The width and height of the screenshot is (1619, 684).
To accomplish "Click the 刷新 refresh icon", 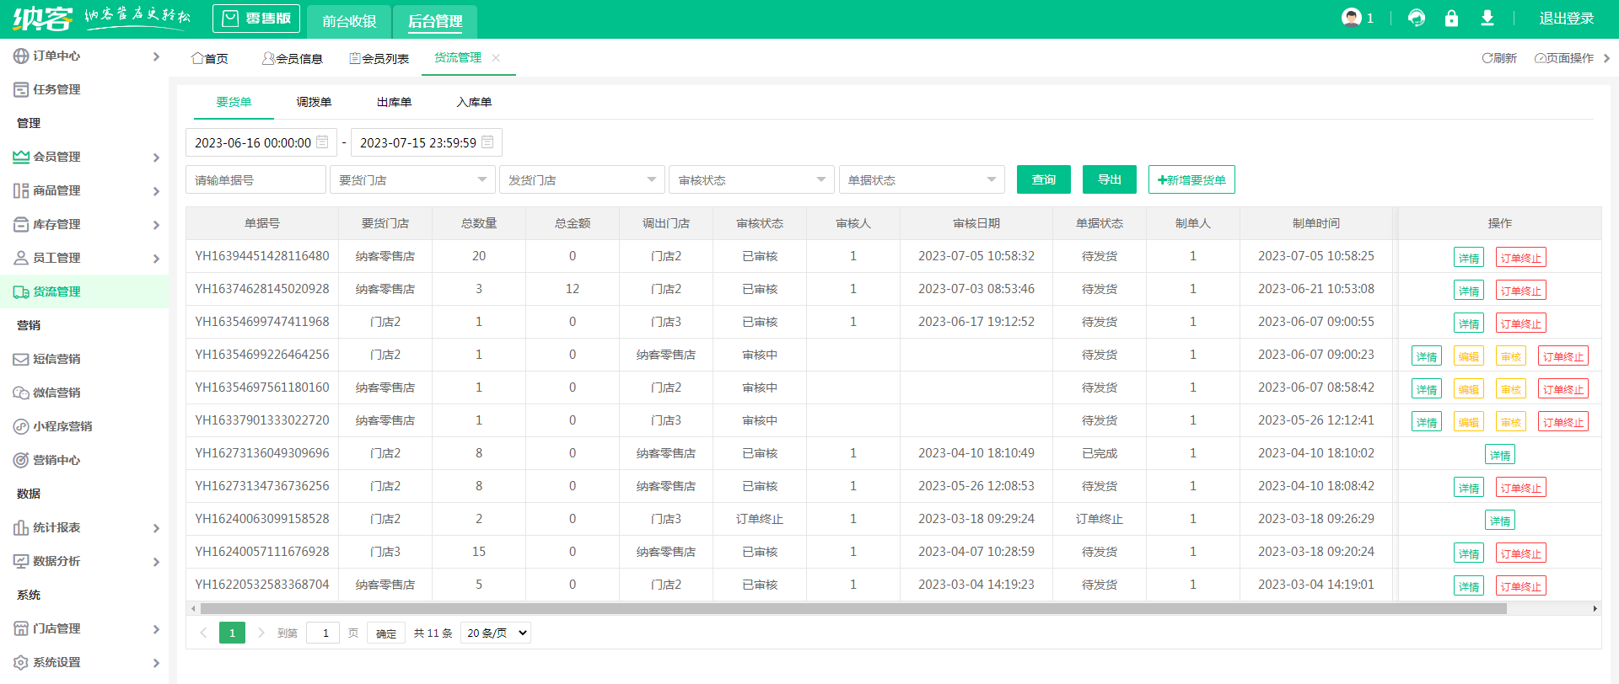I will point(1487,58).
